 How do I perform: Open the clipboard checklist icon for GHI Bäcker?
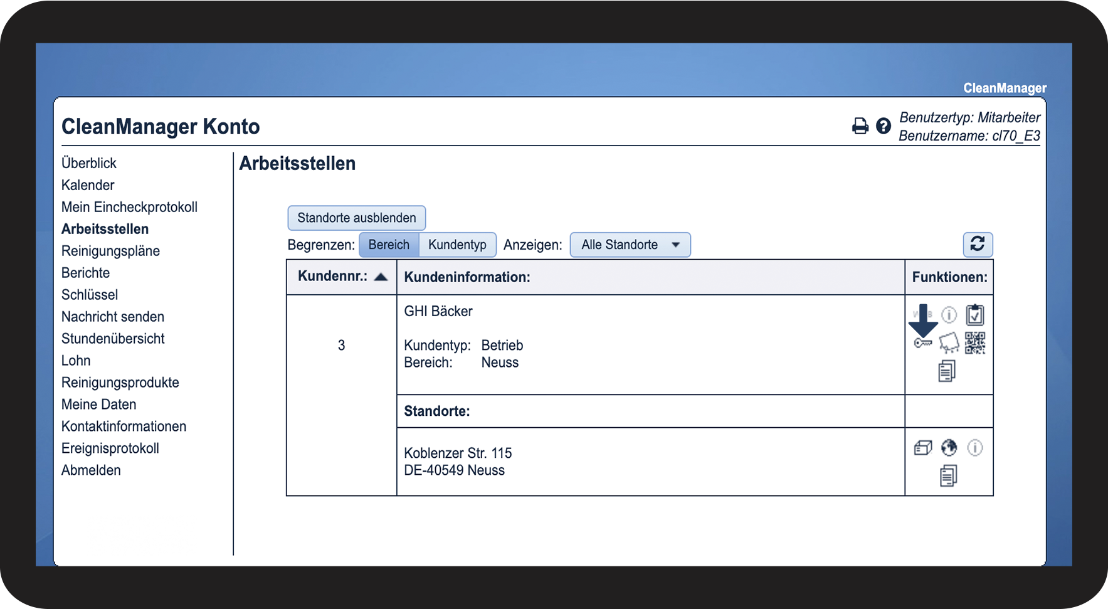[975, 314]
